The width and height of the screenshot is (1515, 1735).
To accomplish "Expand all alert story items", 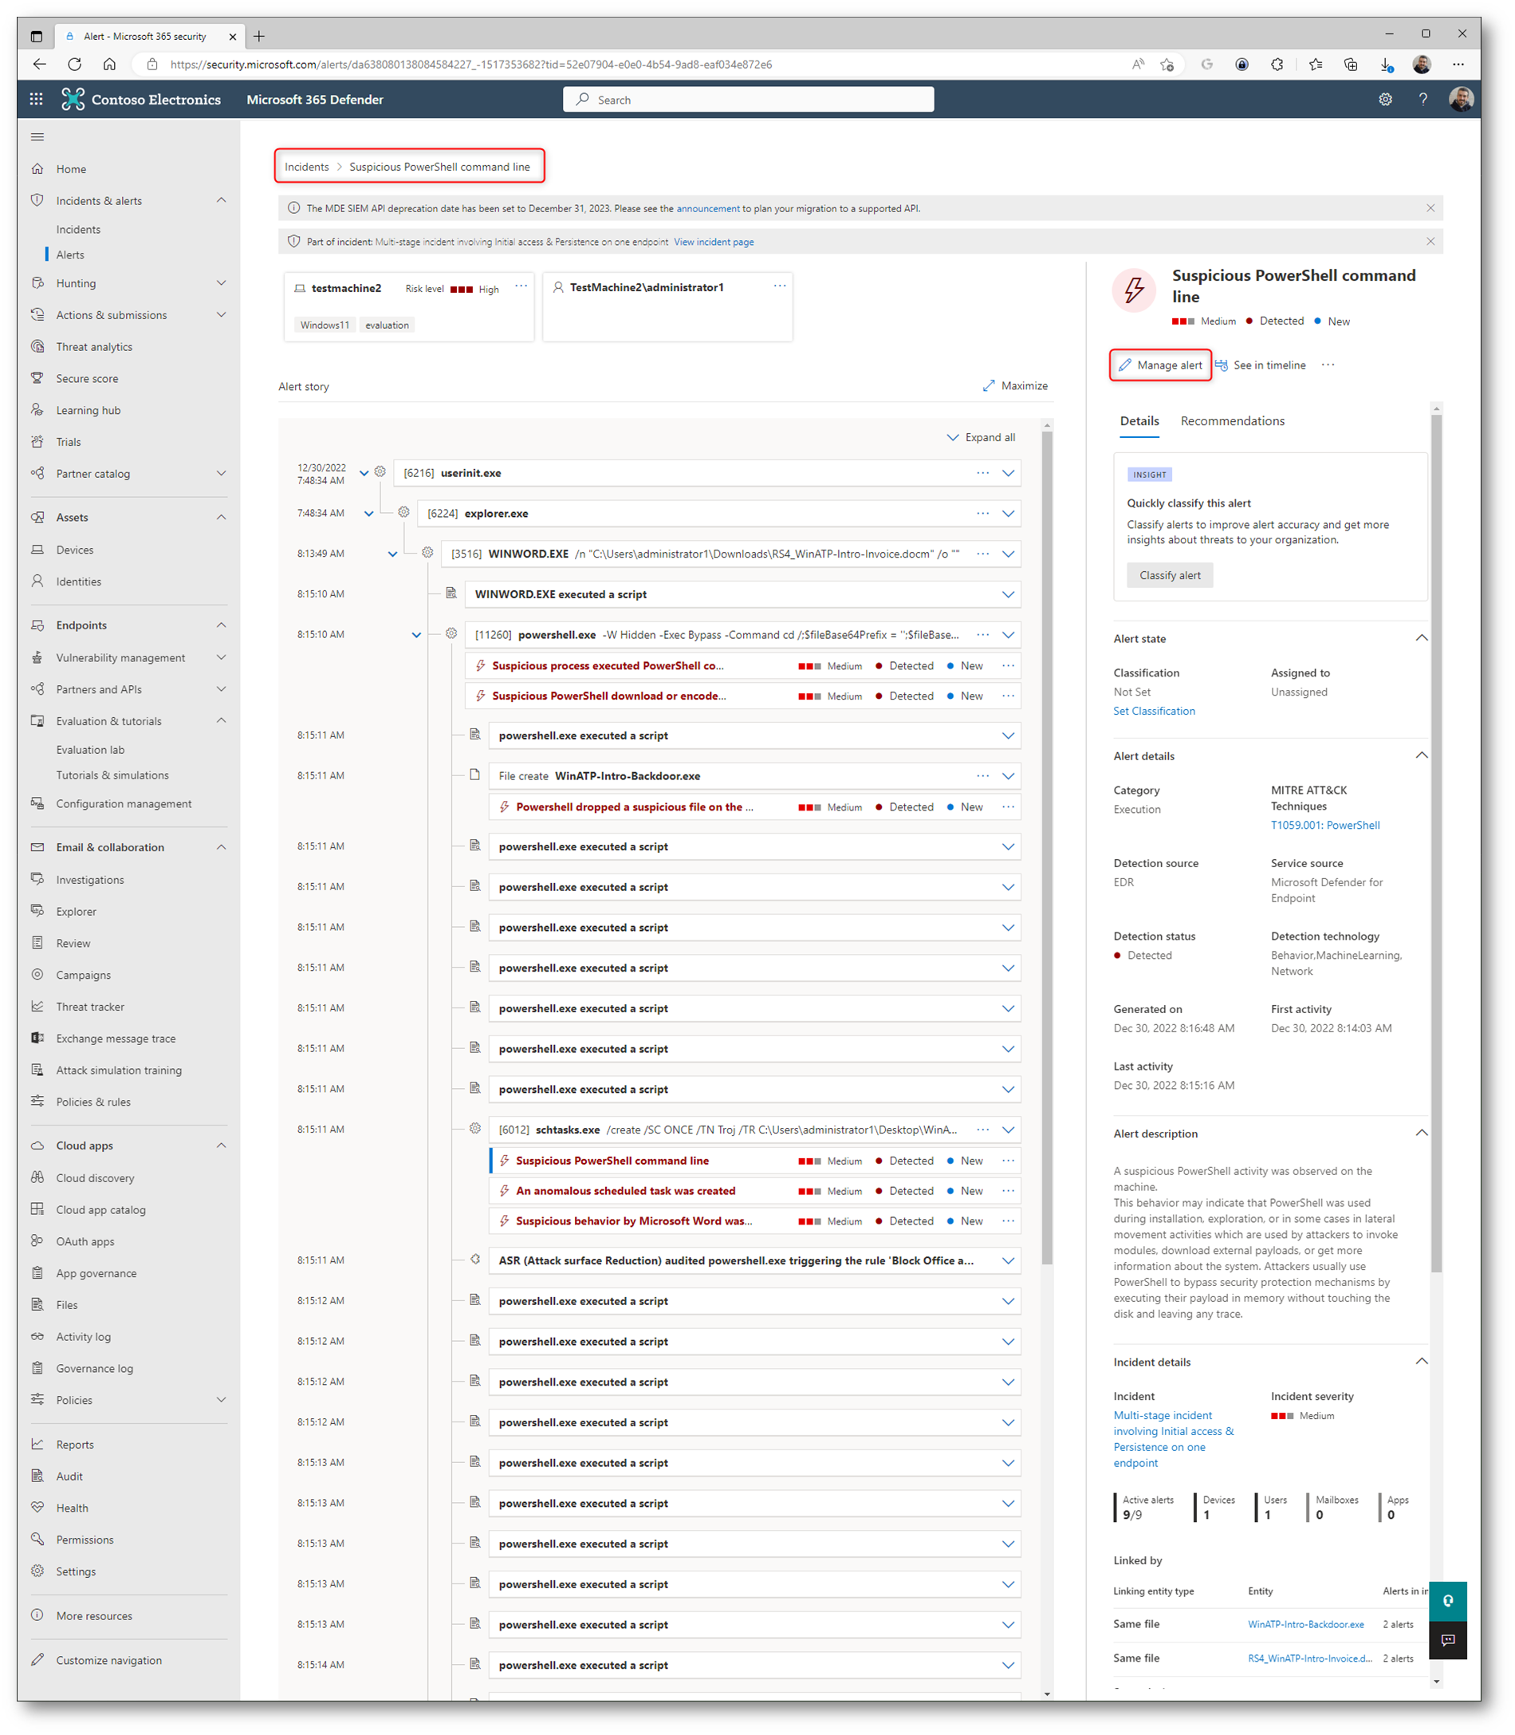I will [x=982, y=437].
